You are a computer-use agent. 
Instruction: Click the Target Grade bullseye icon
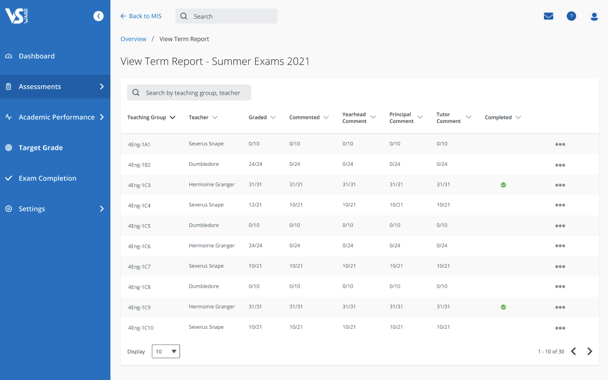[9, 147]
